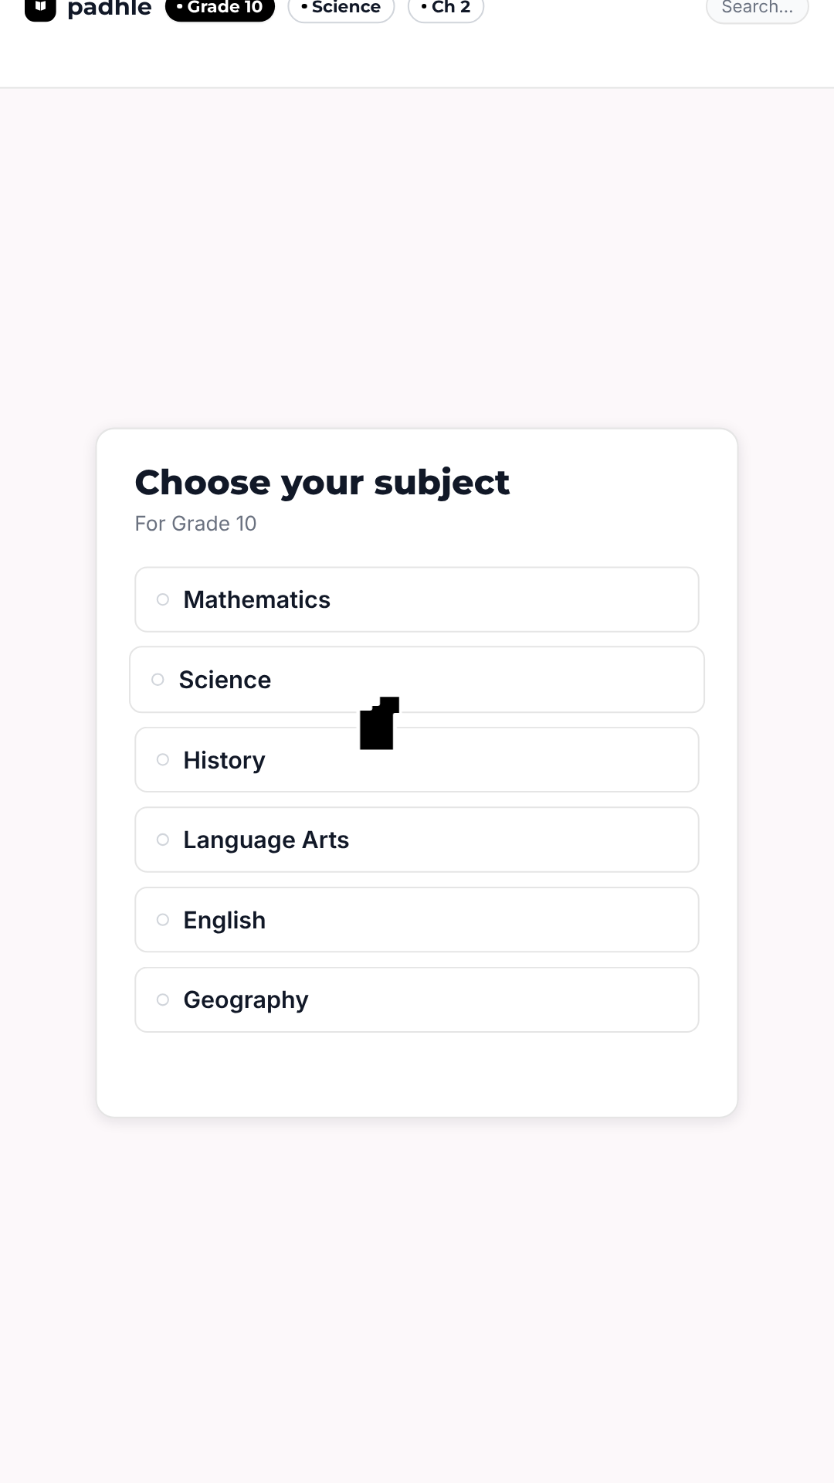834x1483 pixels.
Task: Open the Ch 2 breadcrumb pill
Action: (x=446, y=8)
